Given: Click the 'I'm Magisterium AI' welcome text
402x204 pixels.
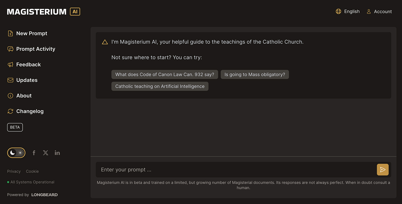Looking at the screenshot, I should pyautogui.click(x=208, y=42).
